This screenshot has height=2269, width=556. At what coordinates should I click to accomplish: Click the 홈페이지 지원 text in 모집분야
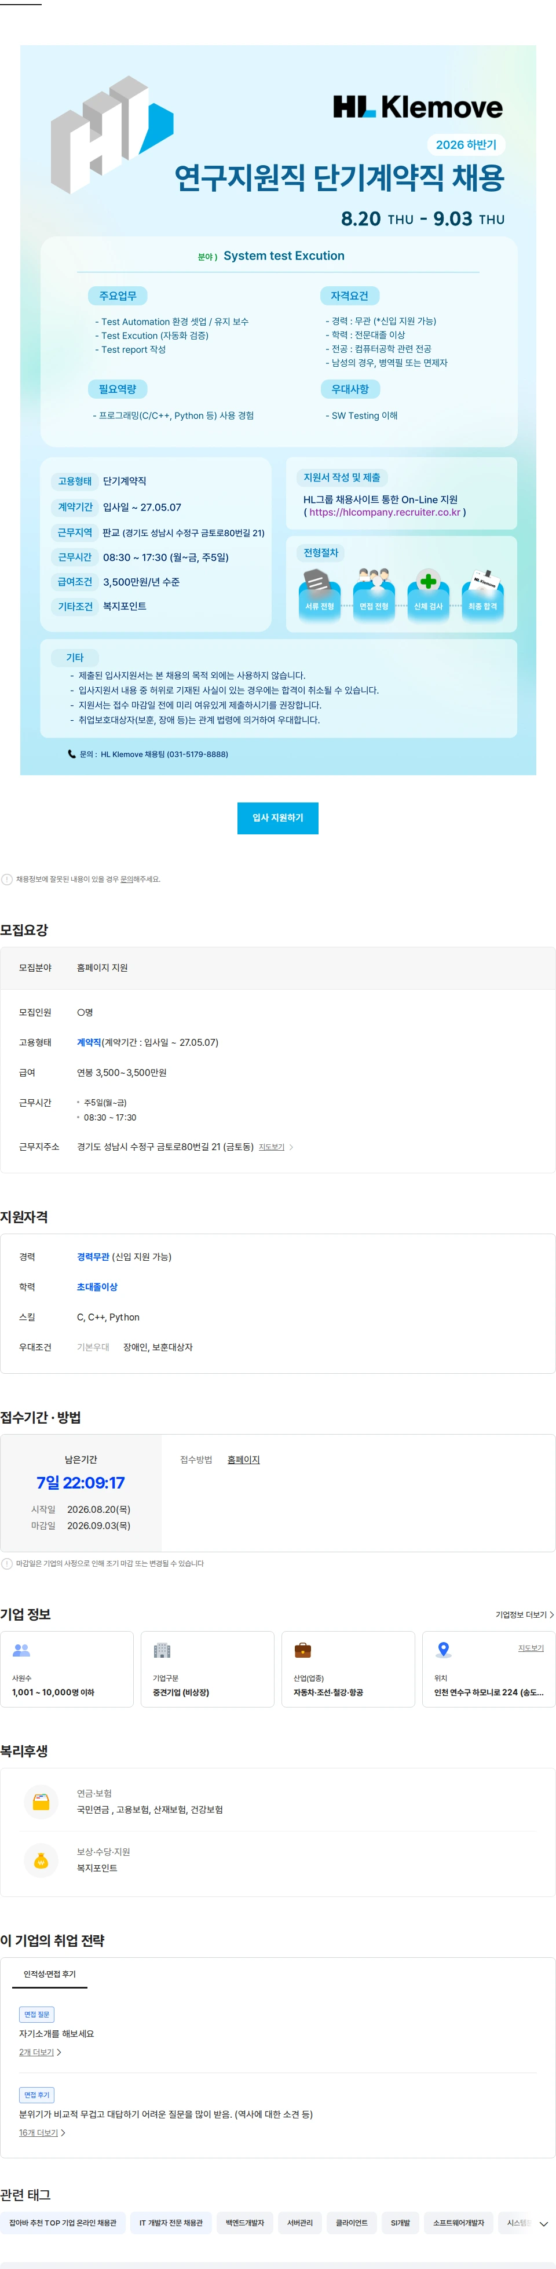102,967
